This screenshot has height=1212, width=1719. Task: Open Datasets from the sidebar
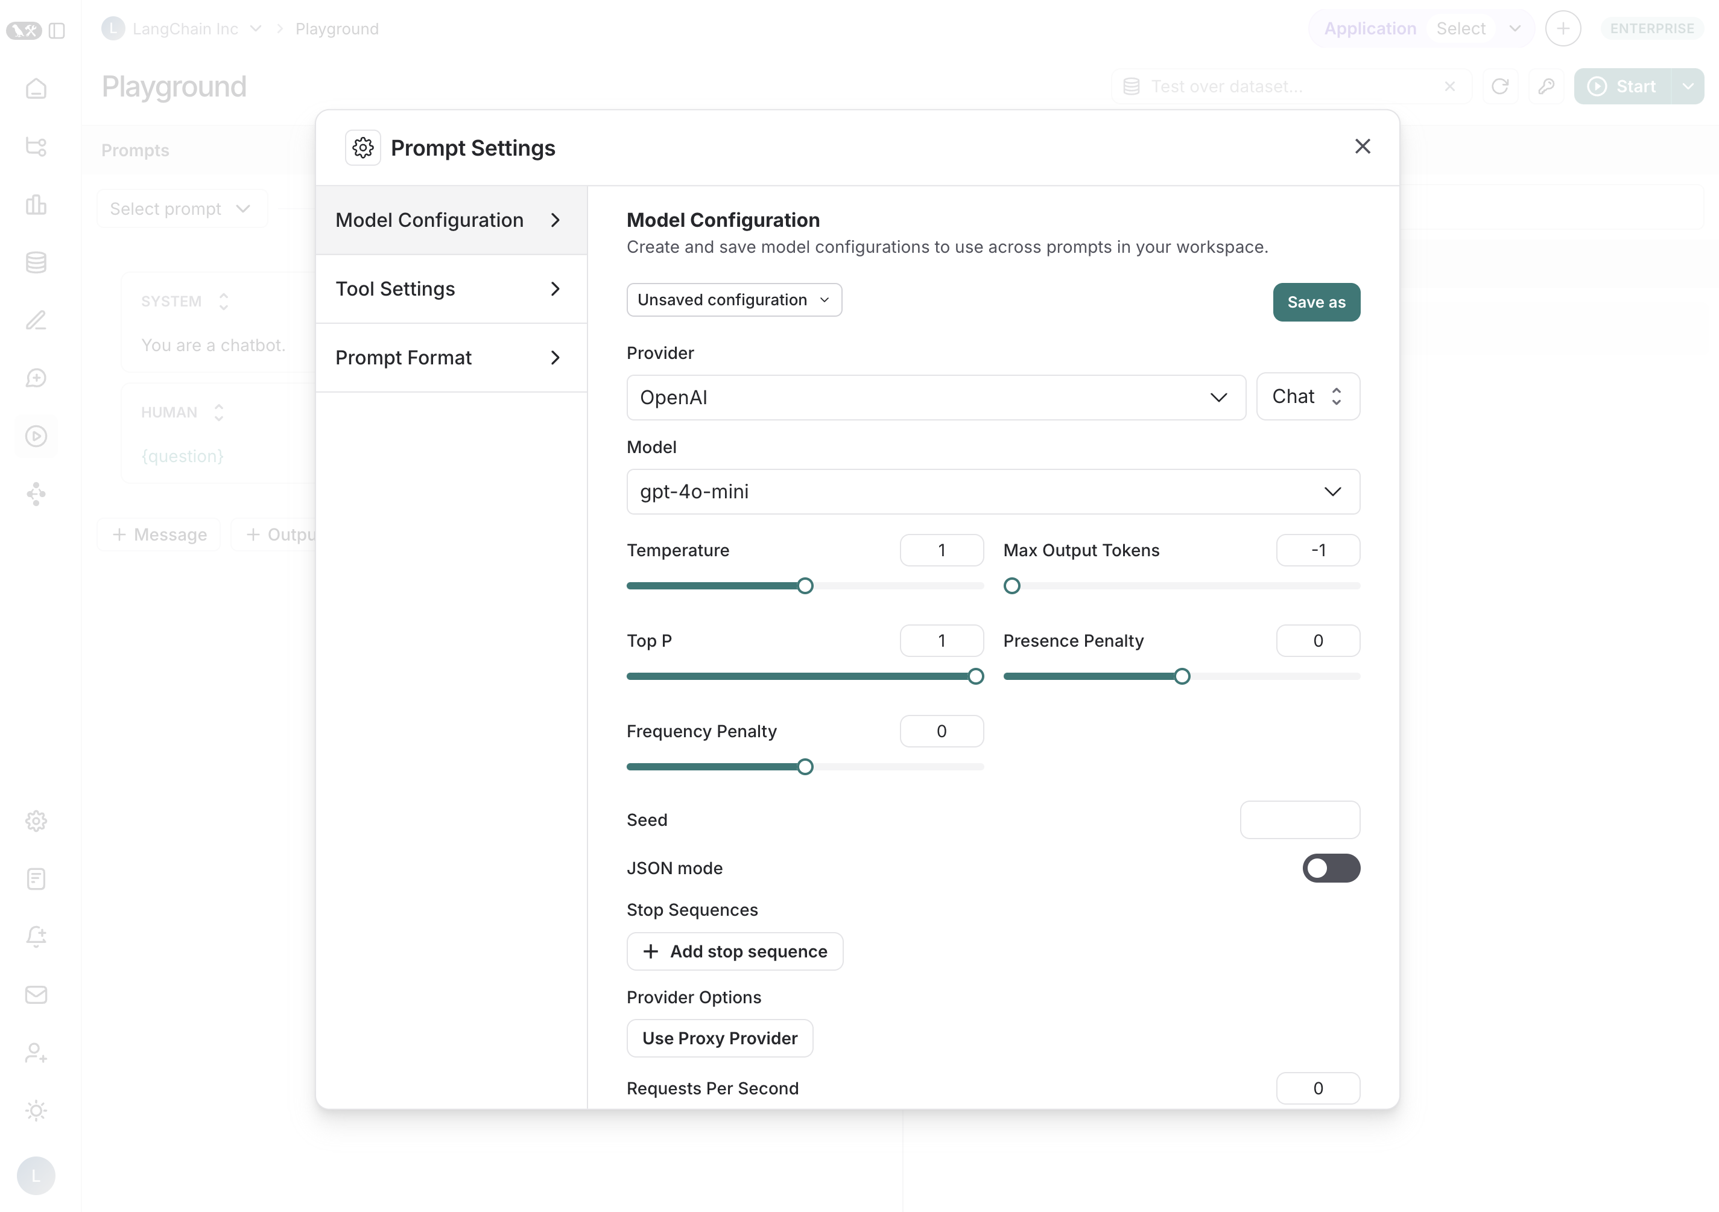tap(36, 261)
